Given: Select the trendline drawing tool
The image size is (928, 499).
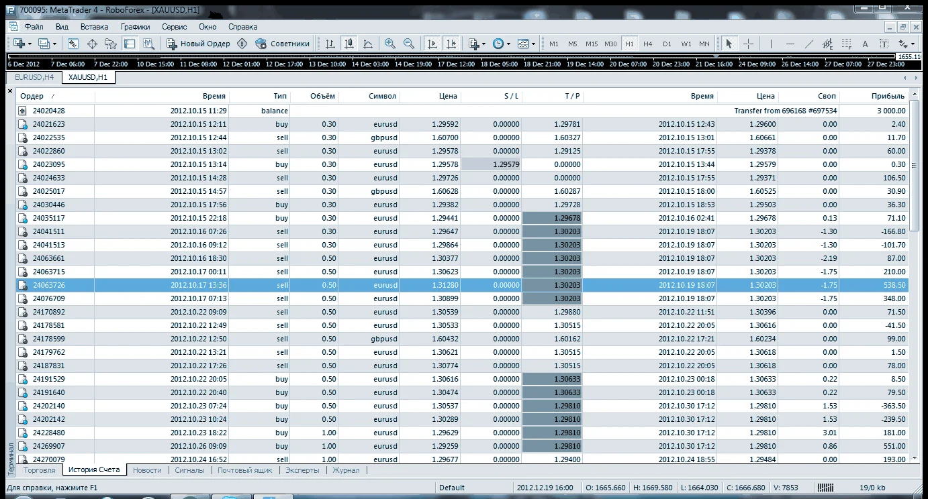Looking at the screenshot, I should click(808, 44).
